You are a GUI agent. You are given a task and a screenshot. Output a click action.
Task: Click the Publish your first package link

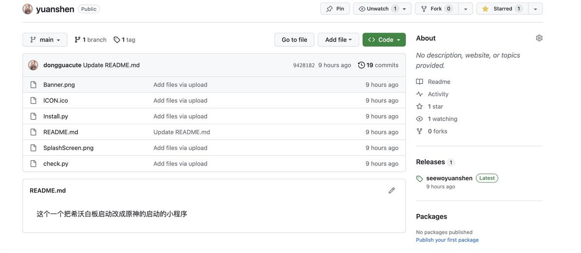point(447,240)
